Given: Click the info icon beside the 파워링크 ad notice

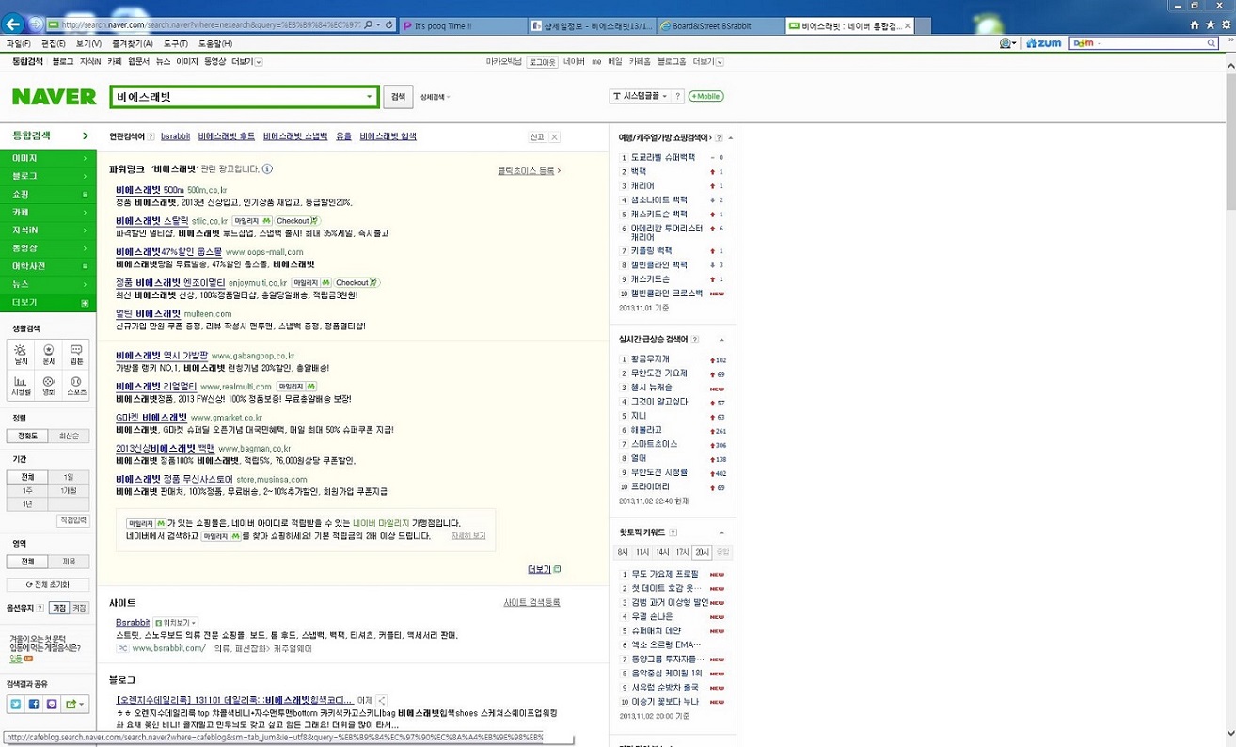Looking at the screenshot, I should coord(268,169).
